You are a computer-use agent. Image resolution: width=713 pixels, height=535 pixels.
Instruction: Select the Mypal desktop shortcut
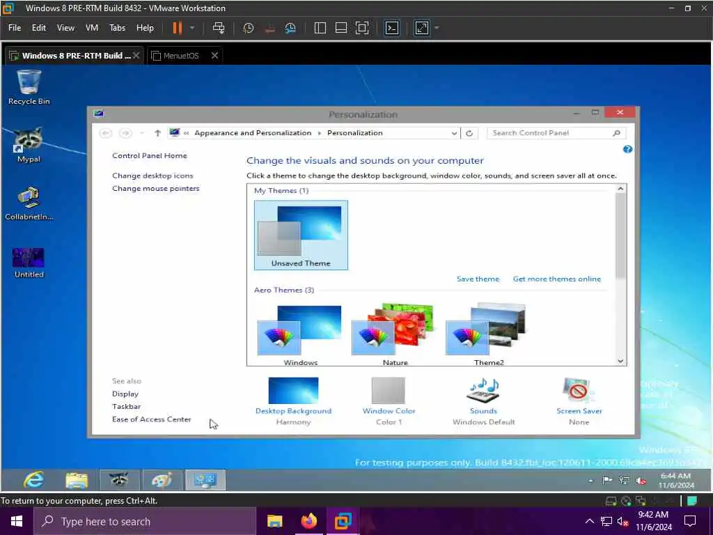tap(29, 145)
